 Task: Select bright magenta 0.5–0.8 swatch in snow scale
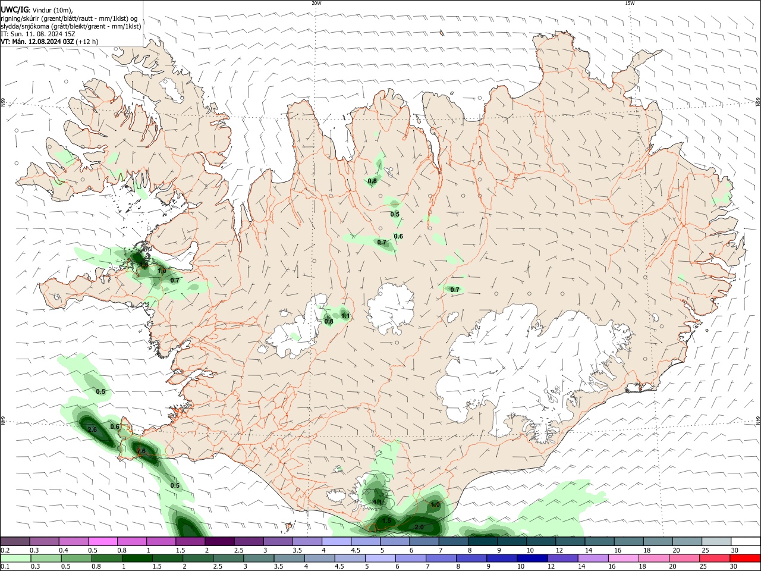coord(103,542)
